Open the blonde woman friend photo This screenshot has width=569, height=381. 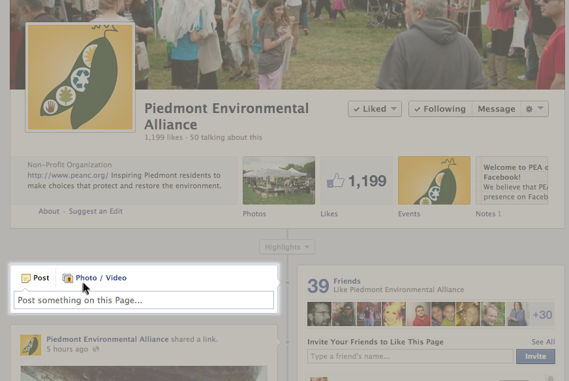(393, 314)
